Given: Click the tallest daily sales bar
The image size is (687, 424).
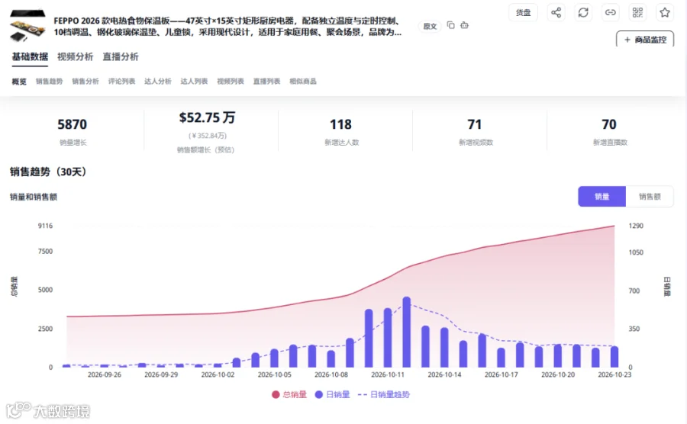Looking at the screenshot, I should (407, 332).
